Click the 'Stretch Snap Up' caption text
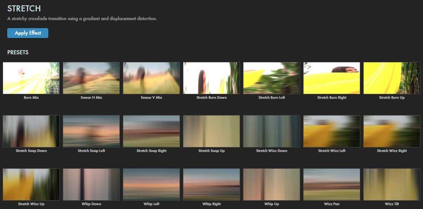This screenshot has height=209, width=423. [x=211, y=151]
